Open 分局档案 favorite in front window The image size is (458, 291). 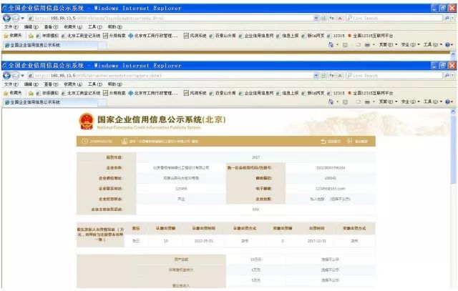(114, 93)
